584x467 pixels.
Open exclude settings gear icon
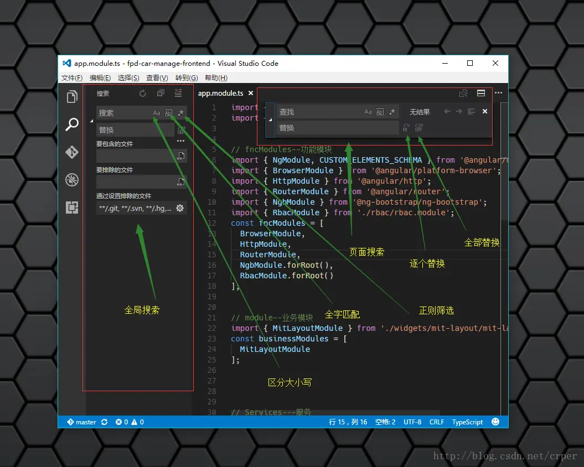(x=180, y=208)
